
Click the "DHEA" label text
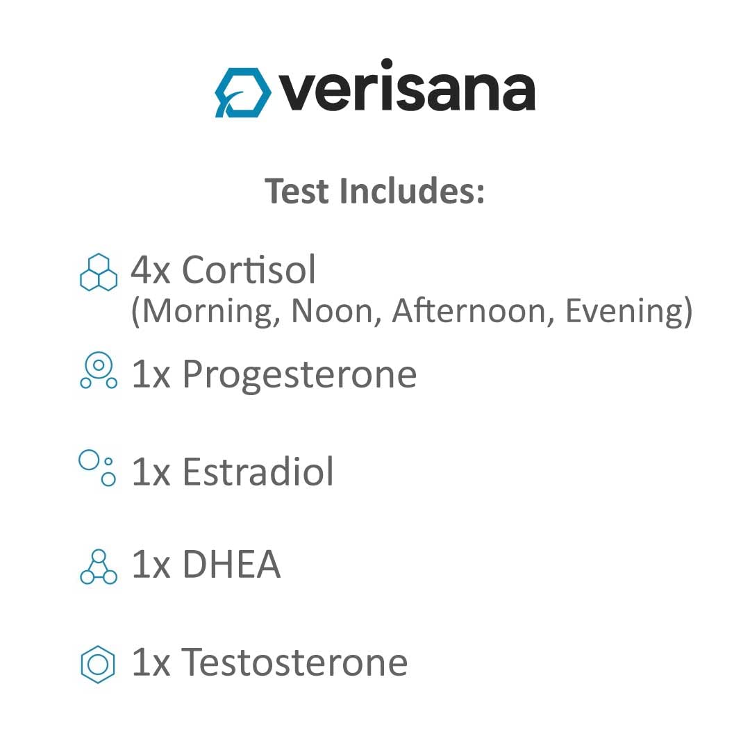coord(231,565)
